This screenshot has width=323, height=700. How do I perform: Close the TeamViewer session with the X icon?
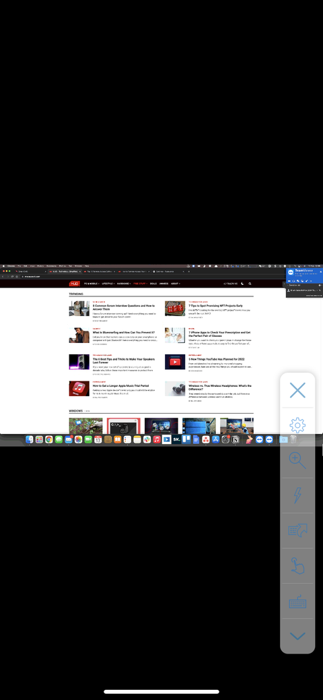(297, 390)
